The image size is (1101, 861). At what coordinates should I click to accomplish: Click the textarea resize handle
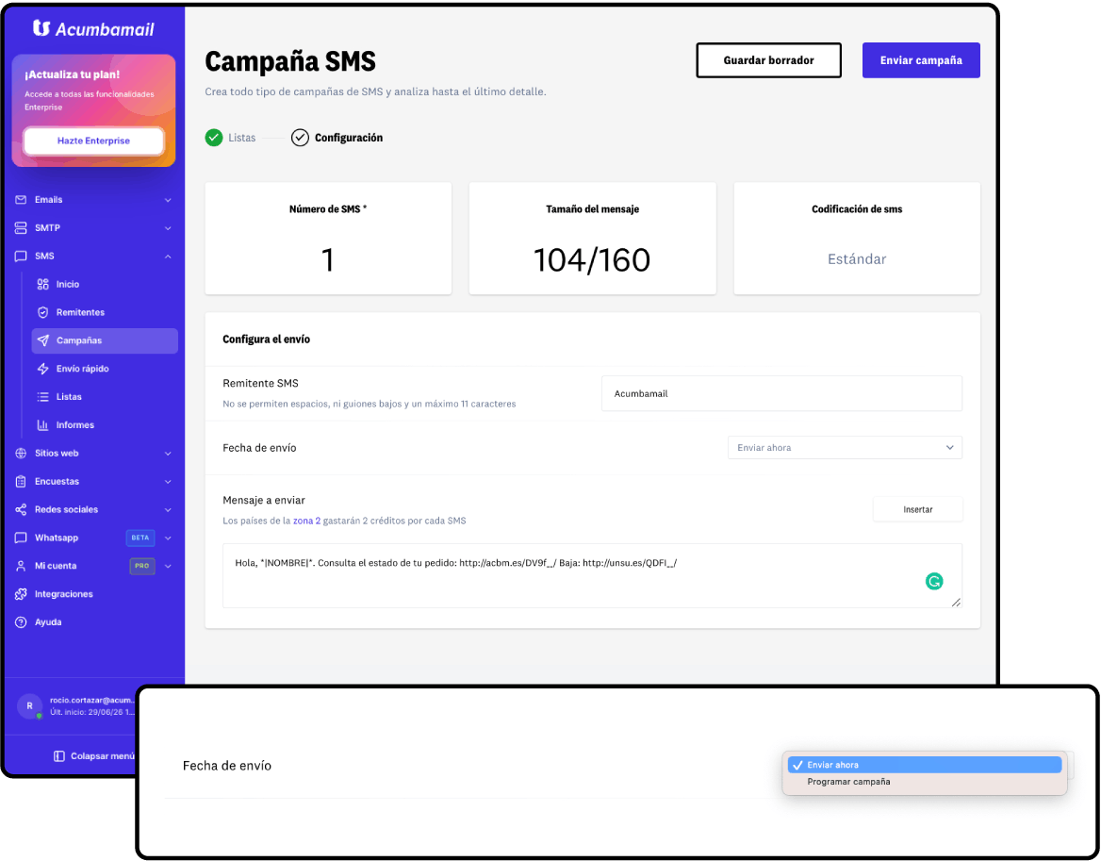[957, 603]
